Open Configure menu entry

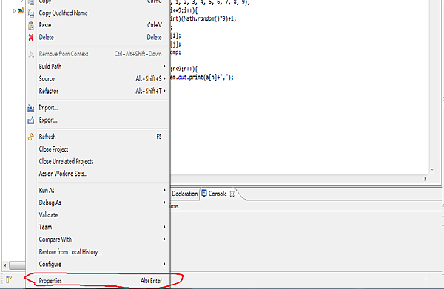point(98,264)
